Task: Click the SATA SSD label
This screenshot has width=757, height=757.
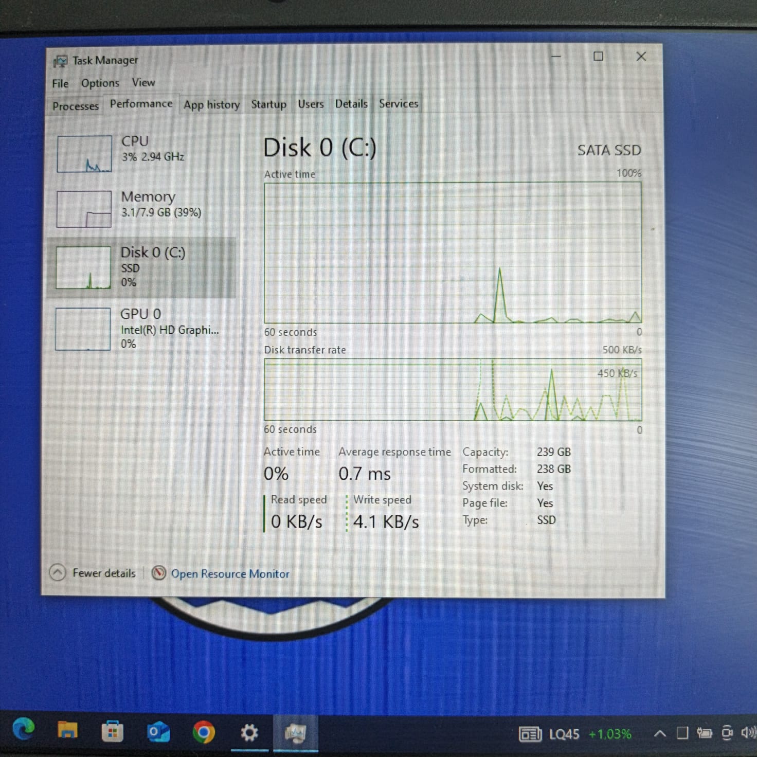Action: [x=609, y=150]
